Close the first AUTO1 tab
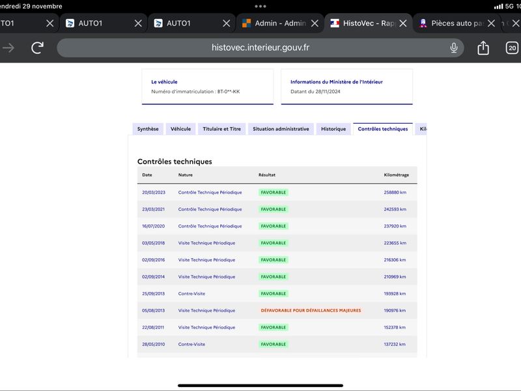 138,23
